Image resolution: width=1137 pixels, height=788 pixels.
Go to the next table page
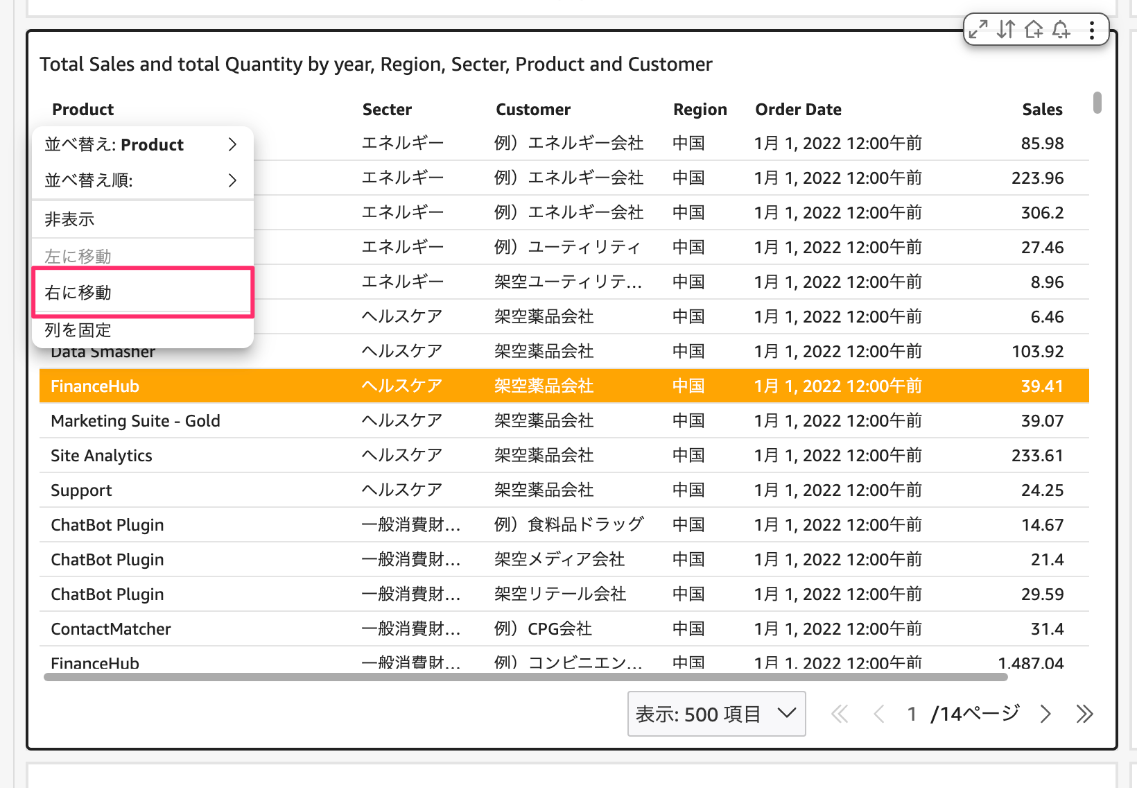click(1045, 714)
